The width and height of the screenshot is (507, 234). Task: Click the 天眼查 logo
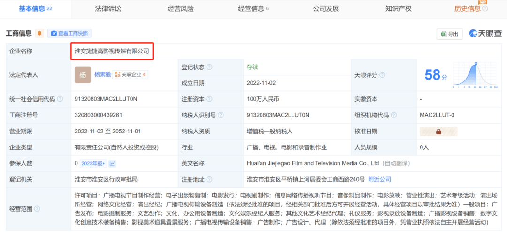(486, 33)
